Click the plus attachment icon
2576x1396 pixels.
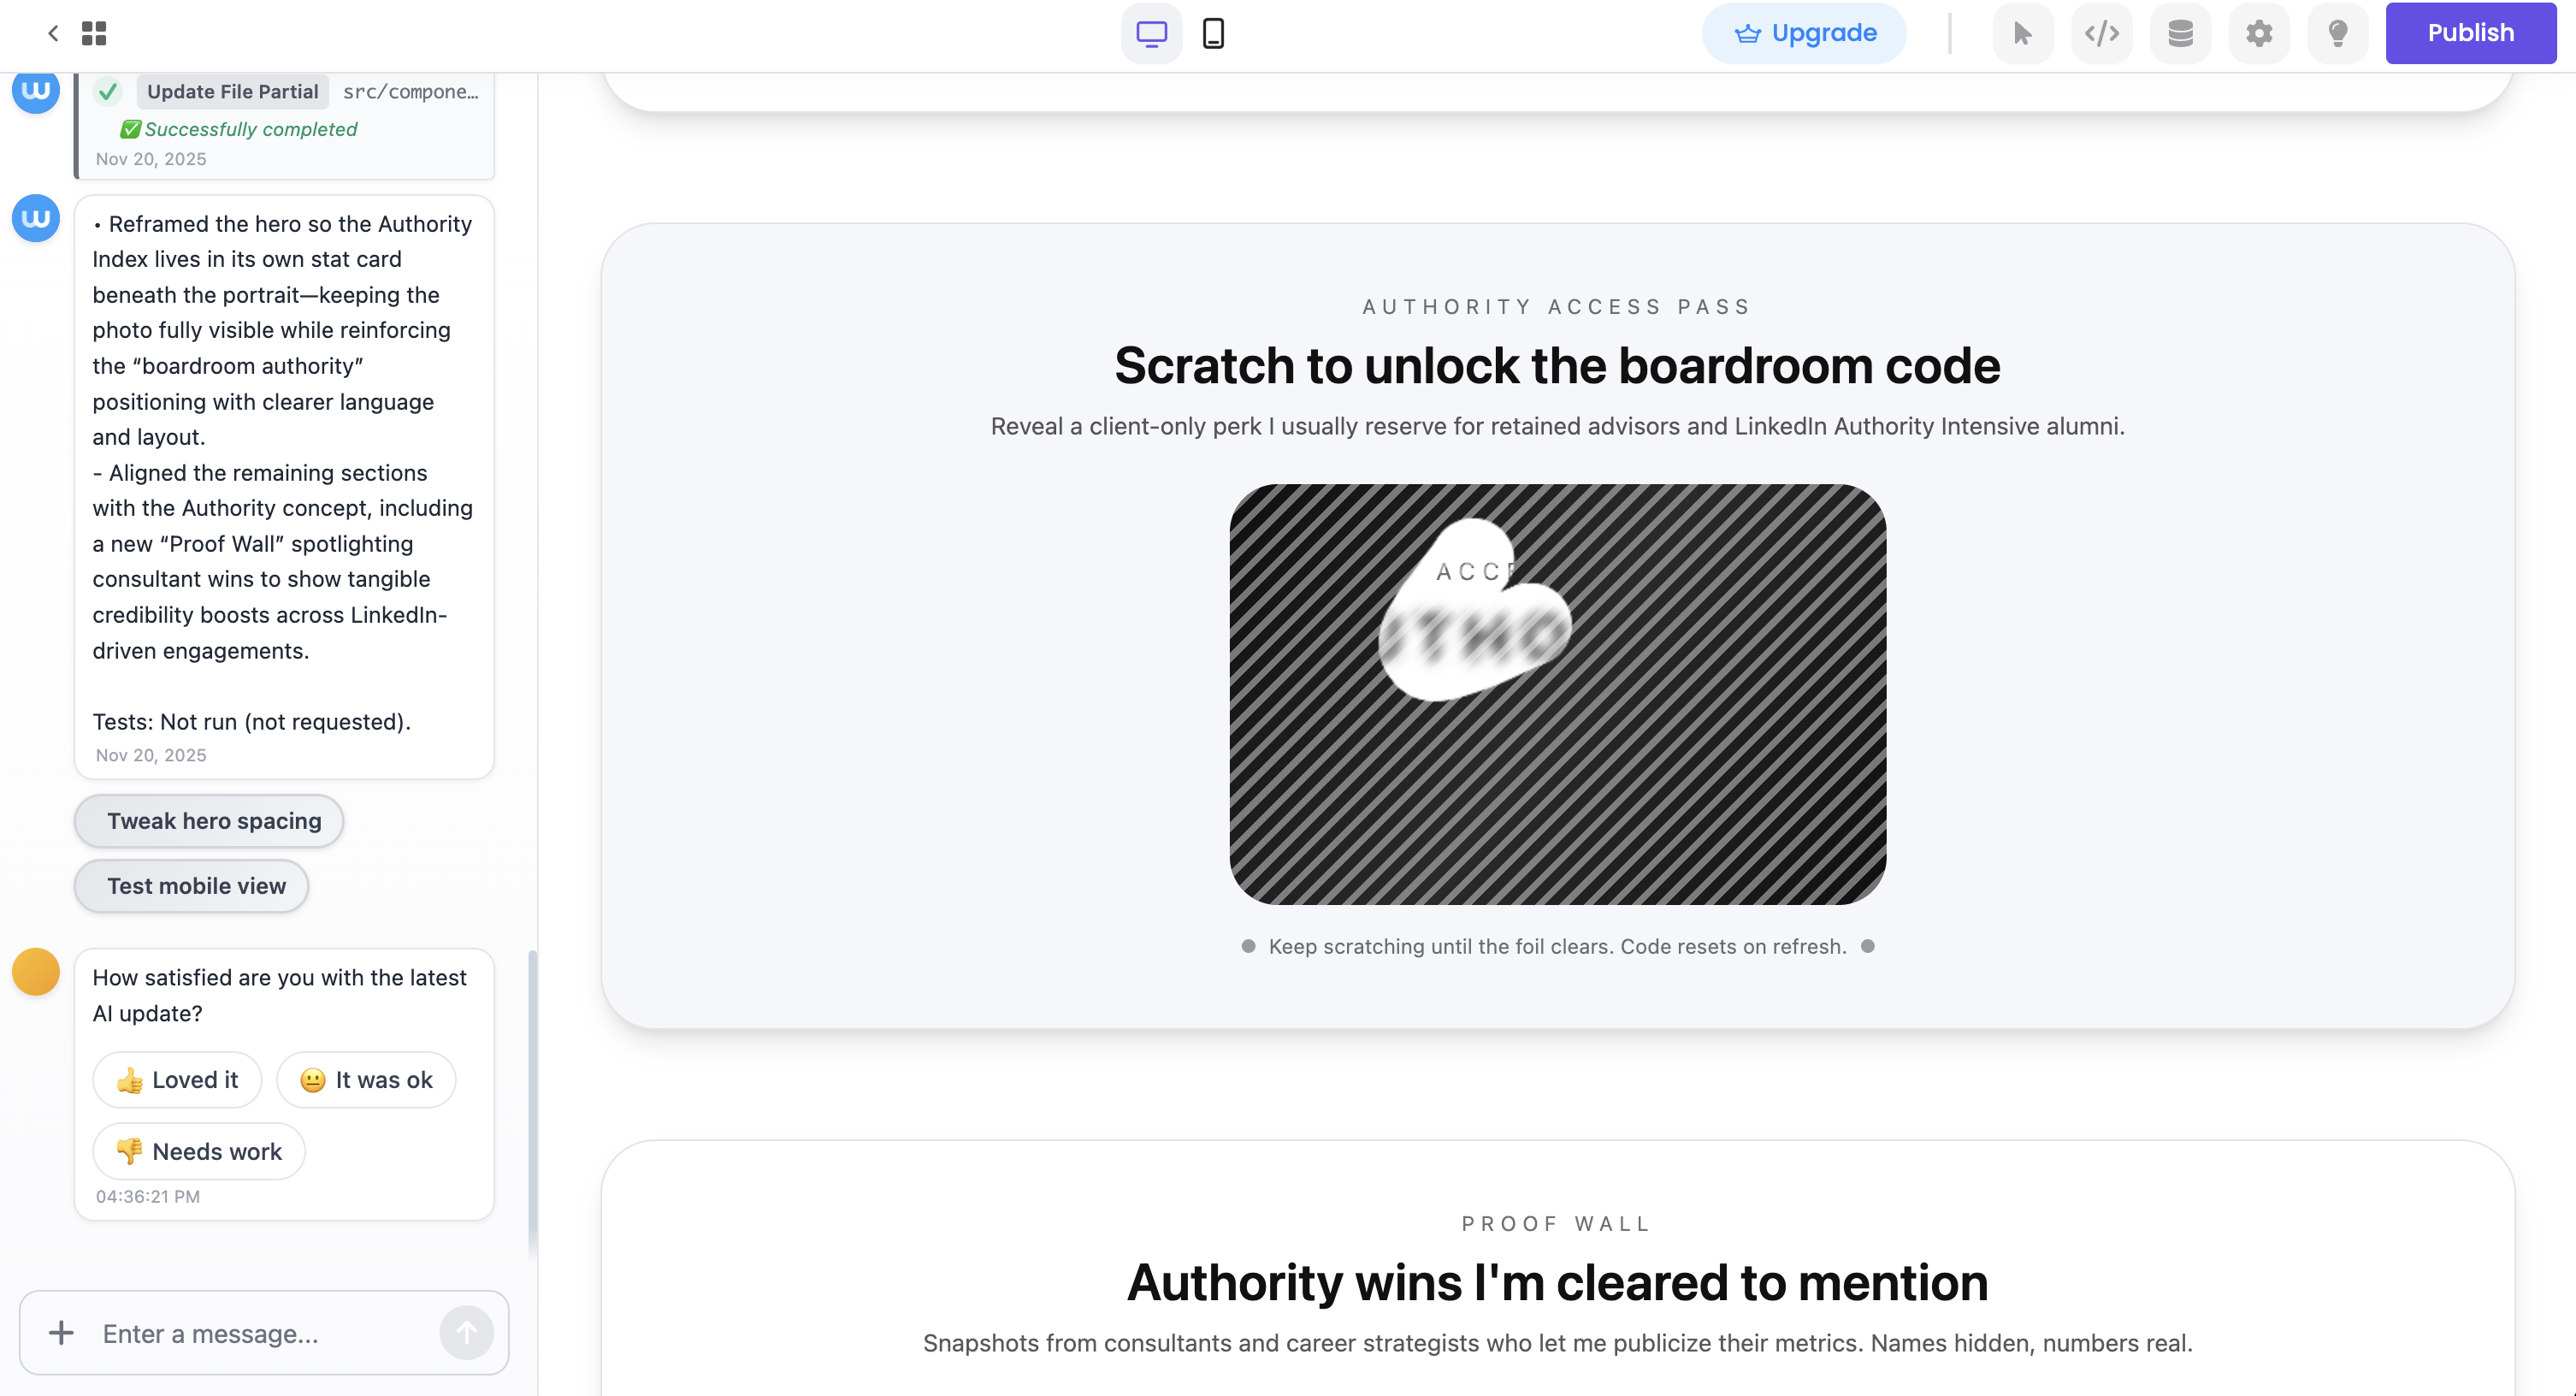(61, 1333)
